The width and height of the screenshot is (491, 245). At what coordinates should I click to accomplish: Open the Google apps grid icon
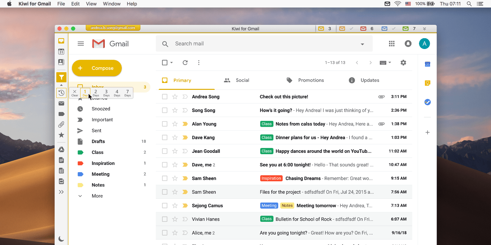[x=391, y=43]
